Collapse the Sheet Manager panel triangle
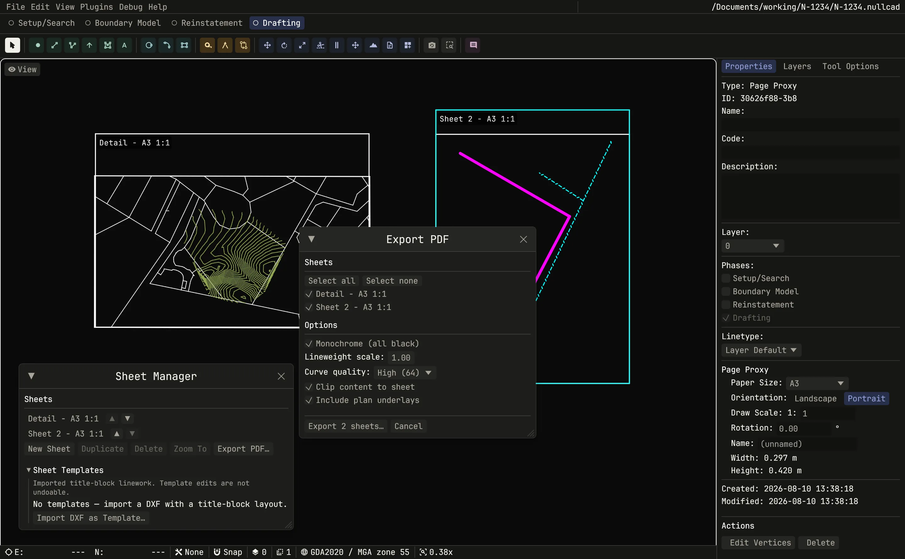This screenshot has height=559, width=905. coord(31,376)
